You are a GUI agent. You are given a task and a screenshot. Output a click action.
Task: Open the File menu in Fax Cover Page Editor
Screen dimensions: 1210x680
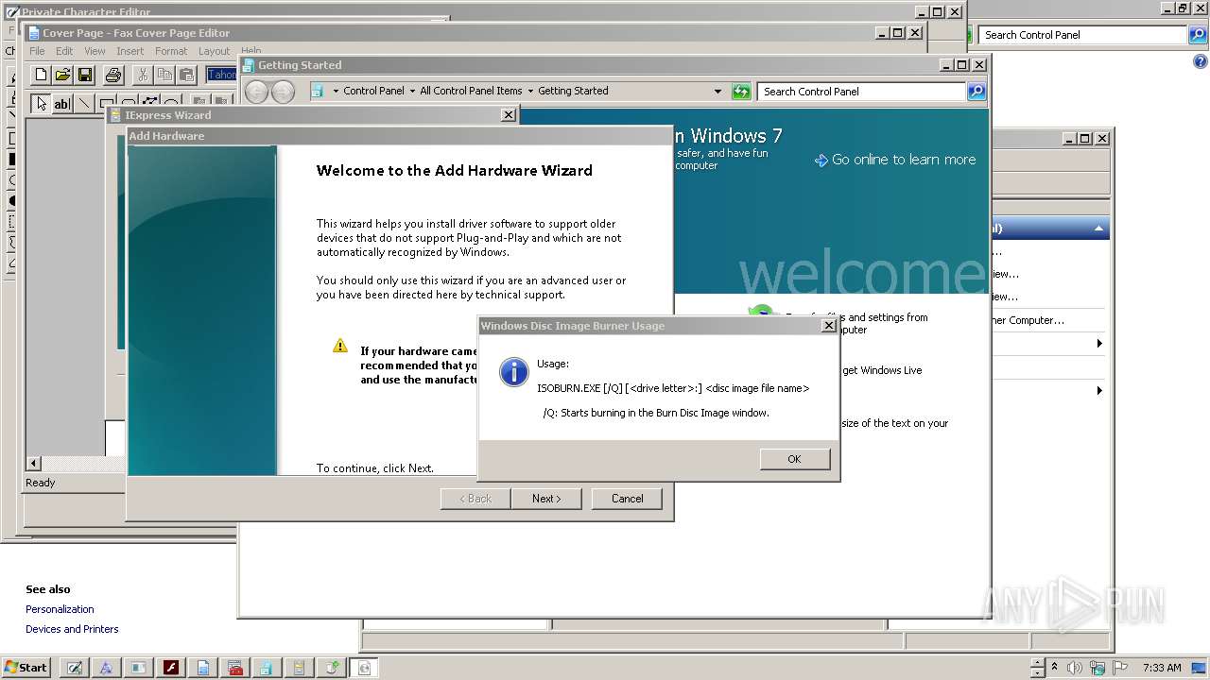tap(37, 51)
